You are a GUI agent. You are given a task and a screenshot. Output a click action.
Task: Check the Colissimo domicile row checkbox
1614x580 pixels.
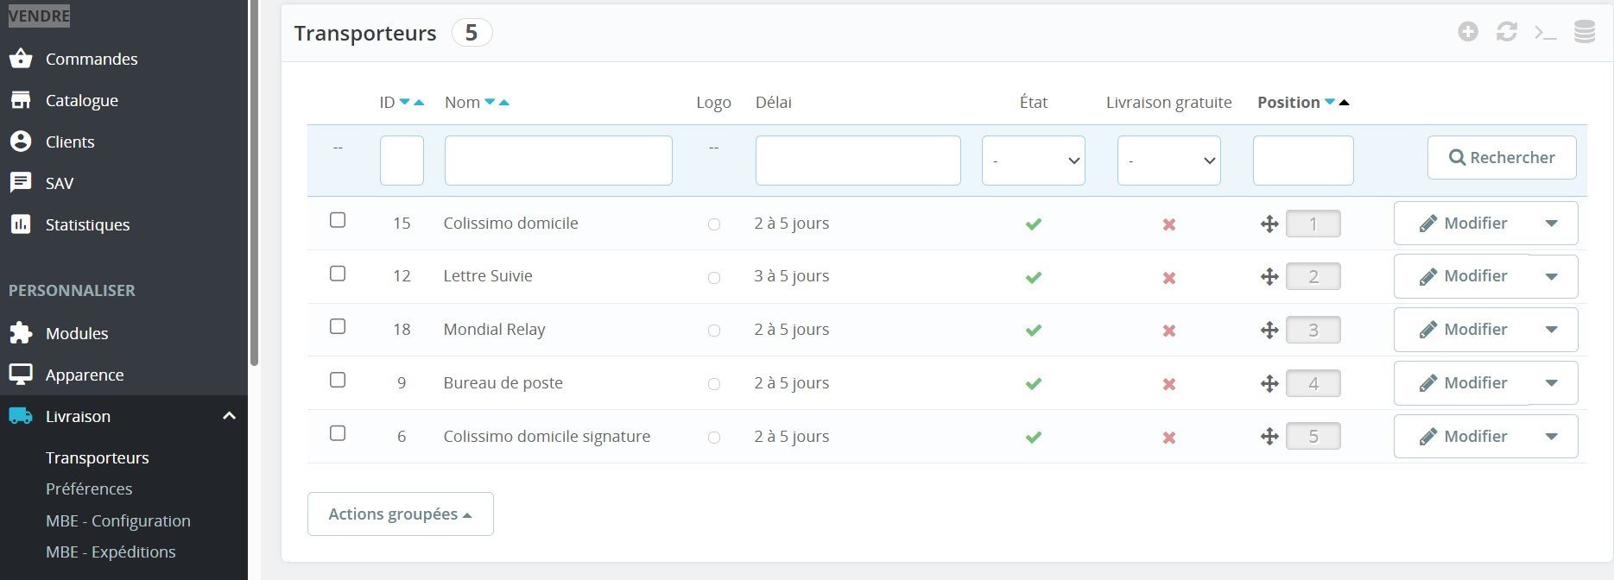coord(338,220)
